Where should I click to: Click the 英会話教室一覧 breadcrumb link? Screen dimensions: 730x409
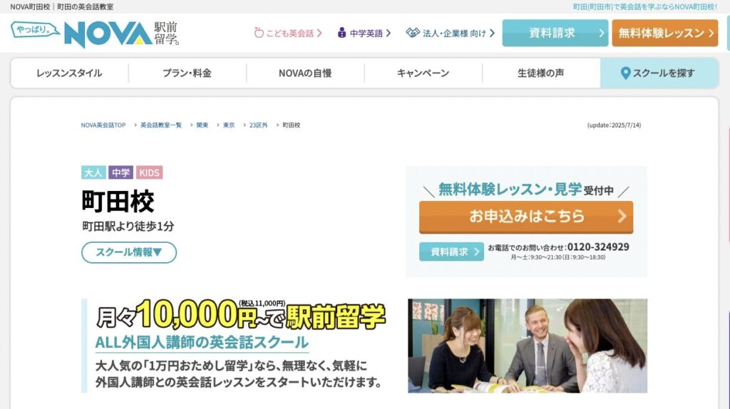point(161,125)
